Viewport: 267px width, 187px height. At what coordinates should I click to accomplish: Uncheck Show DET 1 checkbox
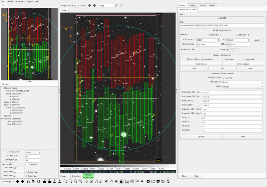[210, 35]
